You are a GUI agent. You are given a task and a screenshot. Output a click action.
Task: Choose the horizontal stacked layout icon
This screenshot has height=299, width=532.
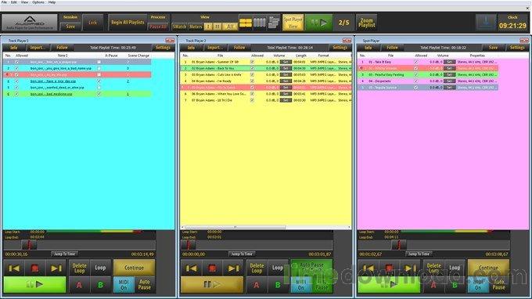click(x=246, y=23)
